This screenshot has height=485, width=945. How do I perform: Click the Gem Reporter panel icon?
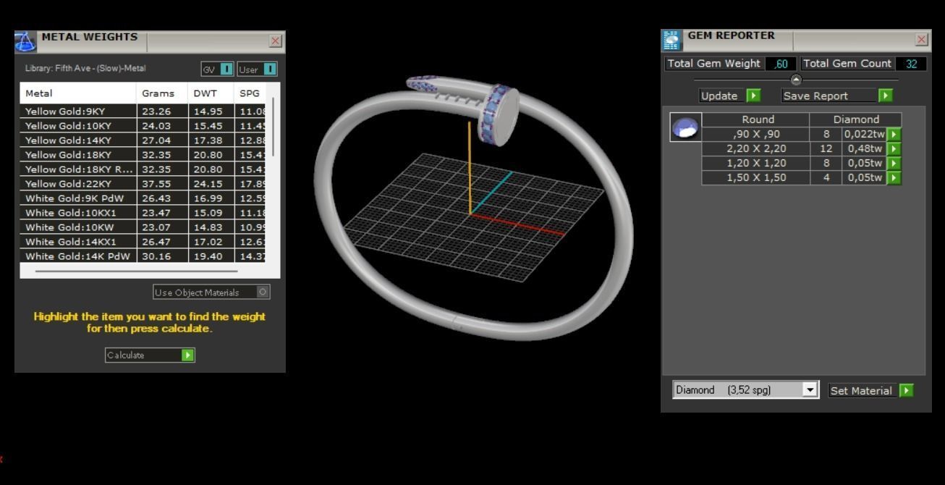tap(672, 40)
